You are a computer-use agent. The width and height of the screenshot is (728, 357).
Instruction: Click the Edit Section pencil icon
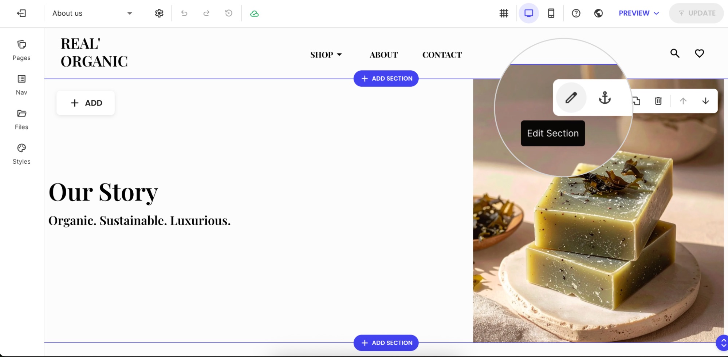[571, 98]
